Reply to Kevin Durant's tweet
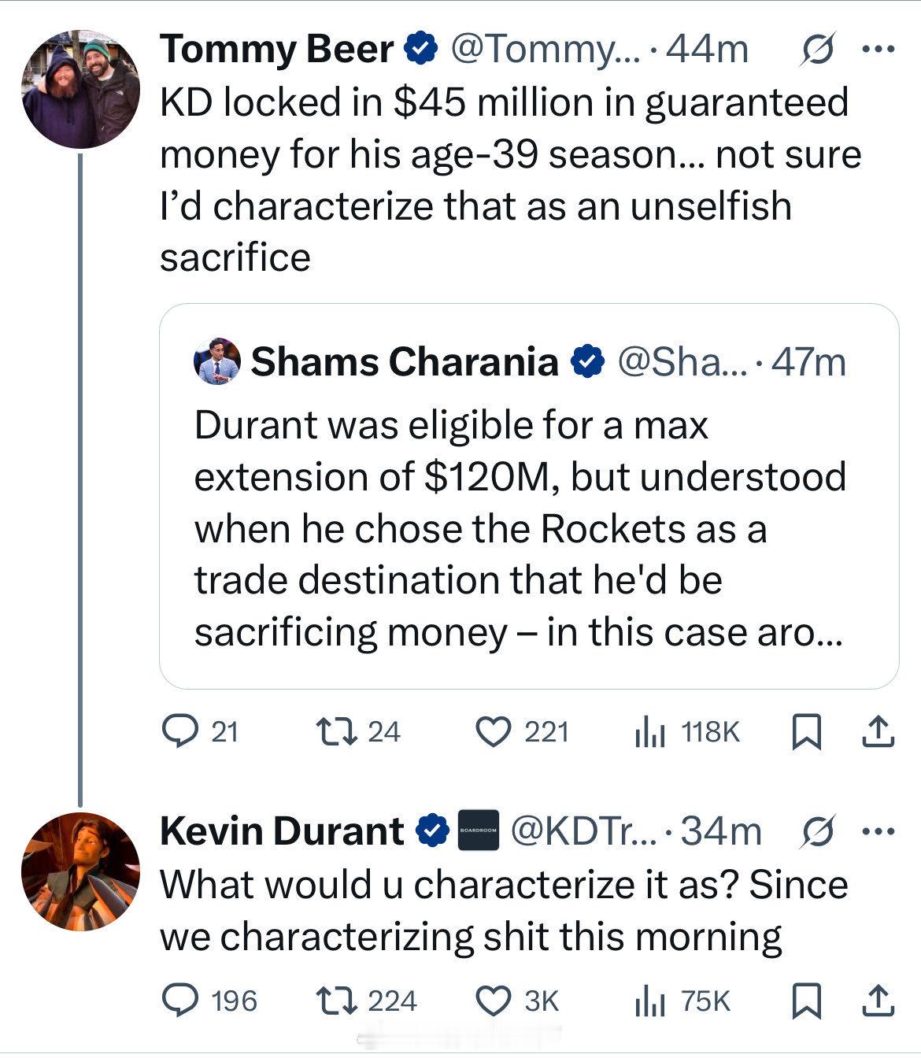This screenshot has height=1058, width=921. [x=178, y=1001]
